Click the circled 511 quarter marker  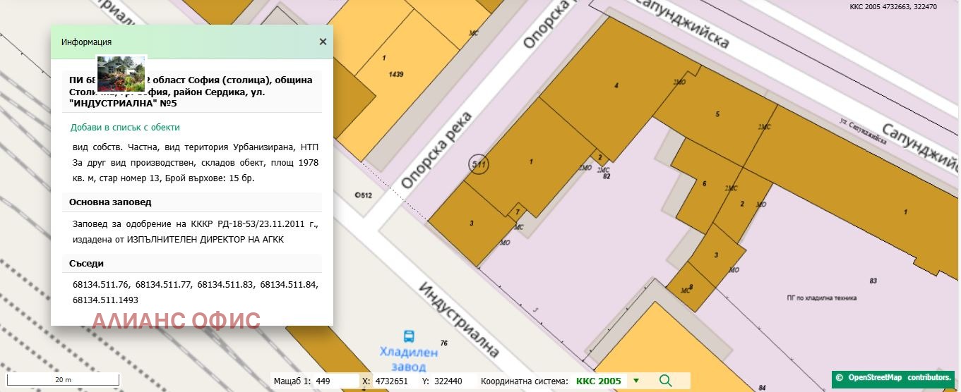click(479, 165)
